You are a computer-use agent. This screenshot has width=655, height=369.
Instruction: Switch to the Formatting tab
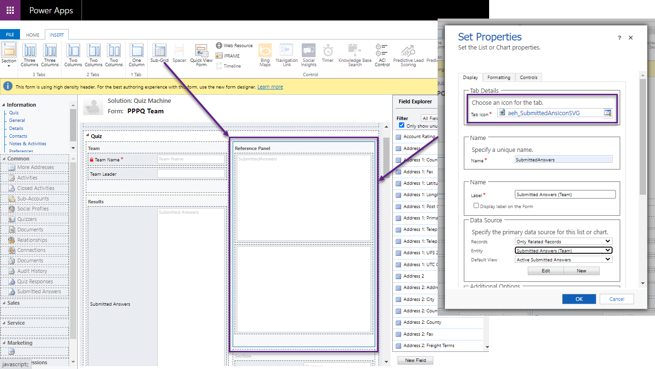[499, 77]
